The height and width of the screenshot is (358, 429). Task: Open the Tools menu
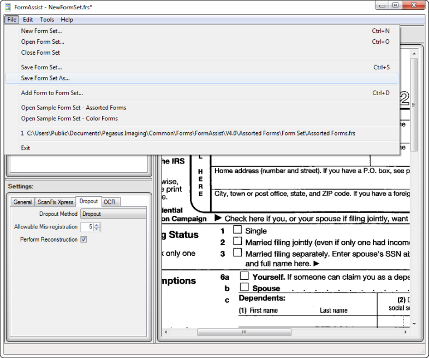(47, 20)
